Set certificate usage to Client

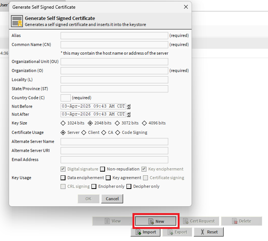pos(84,132)
